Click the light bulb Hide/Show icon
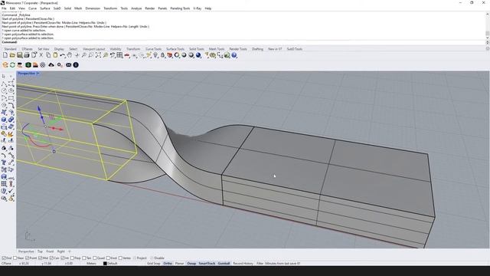 [155, 55]
